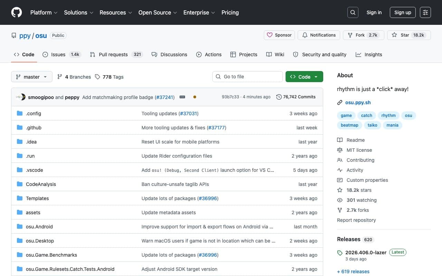Click the Go to file search field
Screen dimensions: 442x276
tap(248, 77)
